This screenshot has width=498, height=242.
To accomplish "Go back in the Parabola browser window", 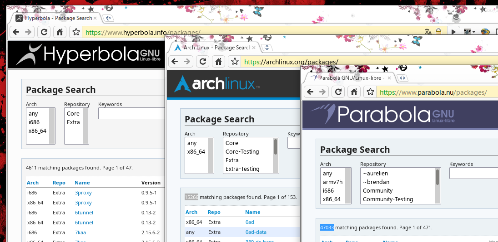I will tap(310, 92).
